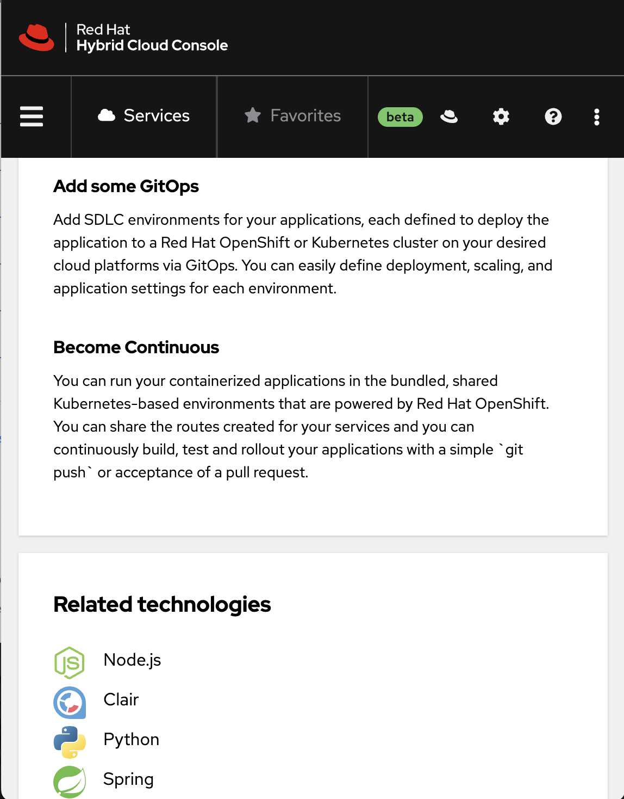Open the hamburger navigation menu

click(x=32, y=116)
